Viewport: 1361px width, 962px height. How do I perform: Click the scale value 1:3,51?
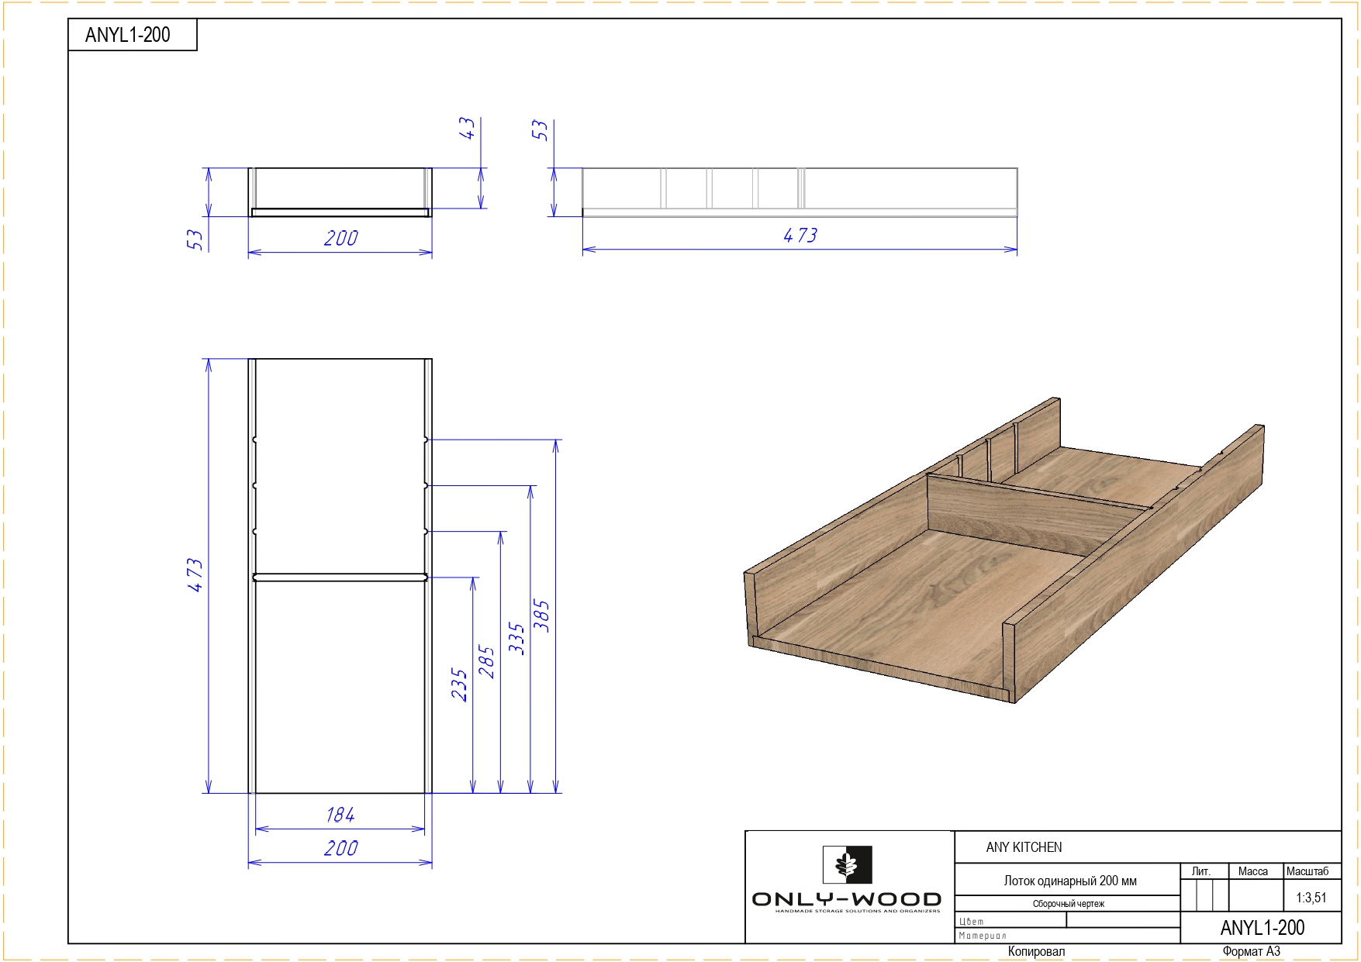tap(1311, 898)
